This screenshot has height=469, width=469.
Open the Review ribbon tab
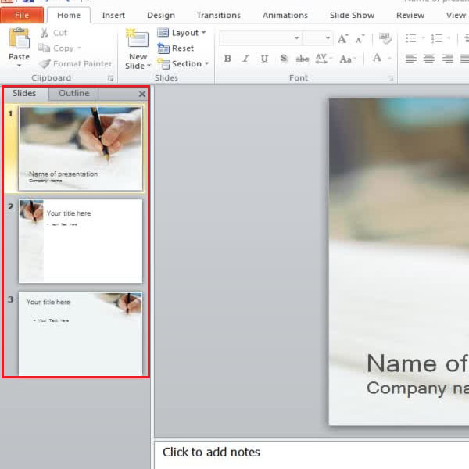(x=410, y=16)
